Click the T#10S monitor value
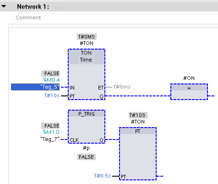Image resolution: width=218 pixels, height=184 pixels. [x=138, y=115]
